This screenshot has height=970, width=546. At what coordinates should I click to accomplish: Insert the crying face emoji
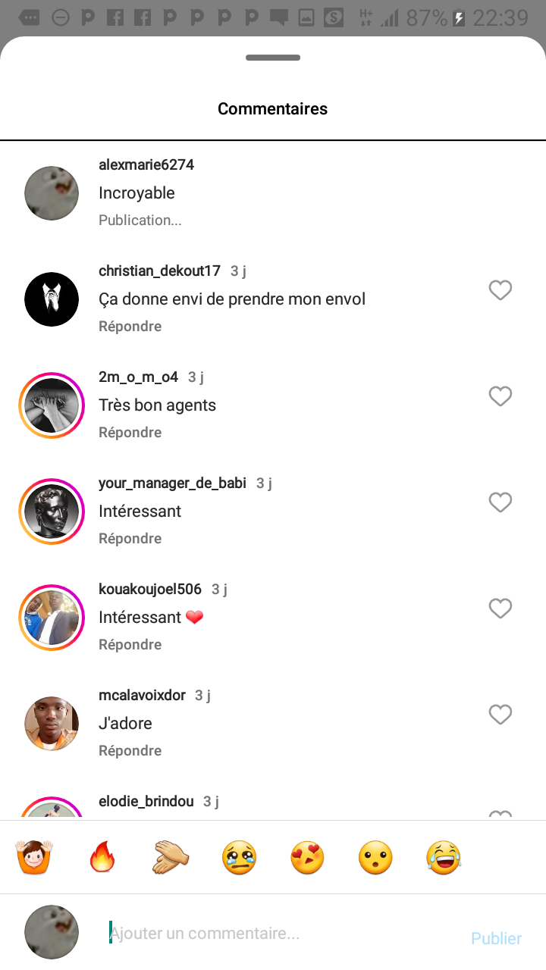[x=239, y=857]
